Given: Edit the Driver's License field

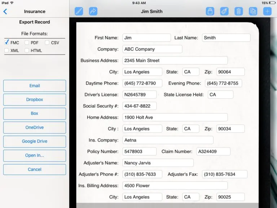Looking at the screenshot, I should (x=139, y=95).
